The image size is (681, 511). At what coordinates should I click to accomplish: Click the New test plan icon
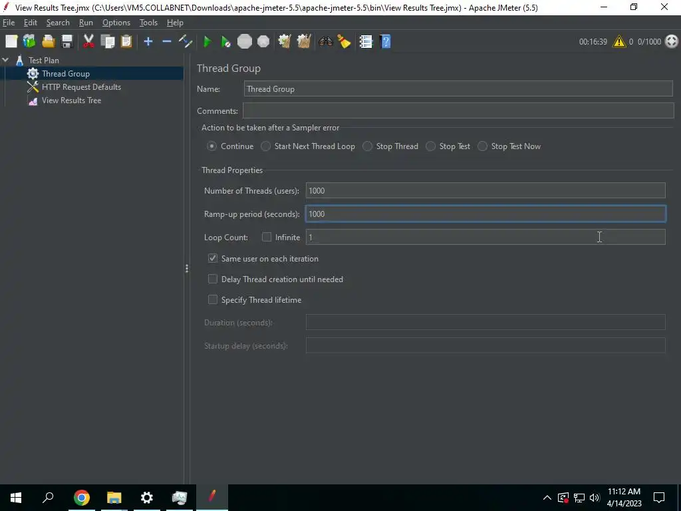11,42
